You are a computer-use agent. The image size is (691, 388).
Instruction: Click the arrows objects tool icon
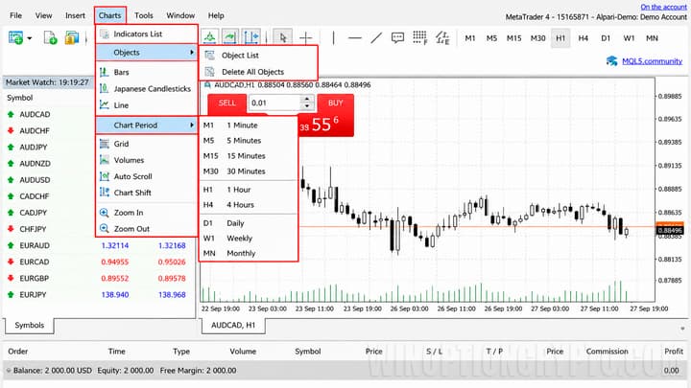(x=442, y=37)
